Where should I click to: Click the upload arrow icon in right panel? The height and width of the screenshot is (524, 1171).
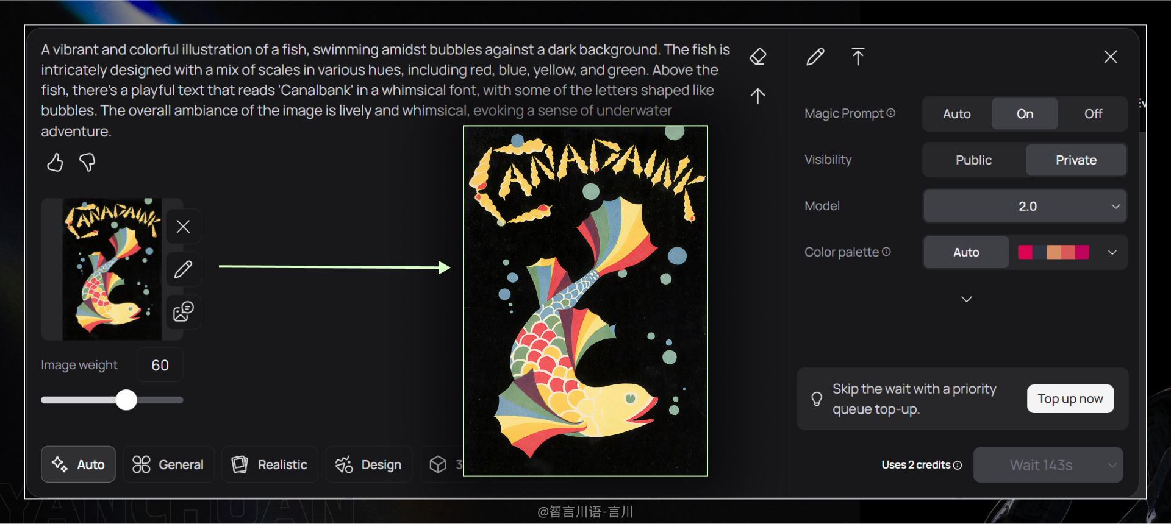coord(858,57)
